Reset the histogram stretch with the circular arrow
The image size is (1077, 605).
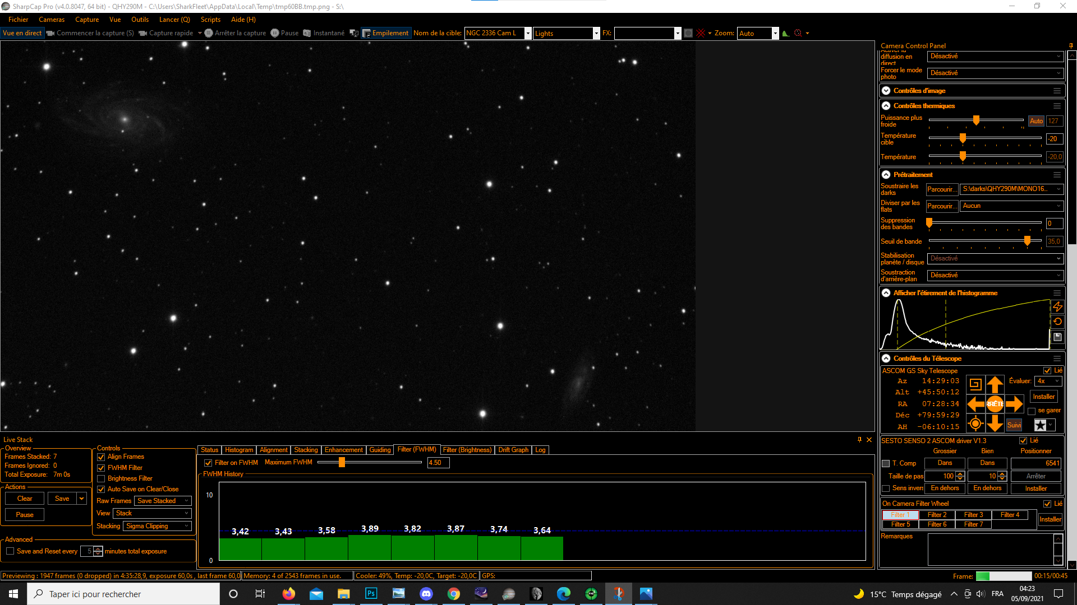pyautogui.click(x=1057, y=322)
